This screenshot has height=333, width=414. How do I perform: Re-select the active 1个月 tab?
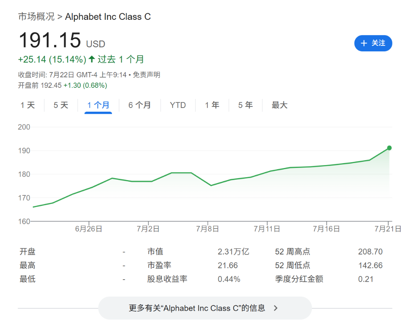point(98,105)
